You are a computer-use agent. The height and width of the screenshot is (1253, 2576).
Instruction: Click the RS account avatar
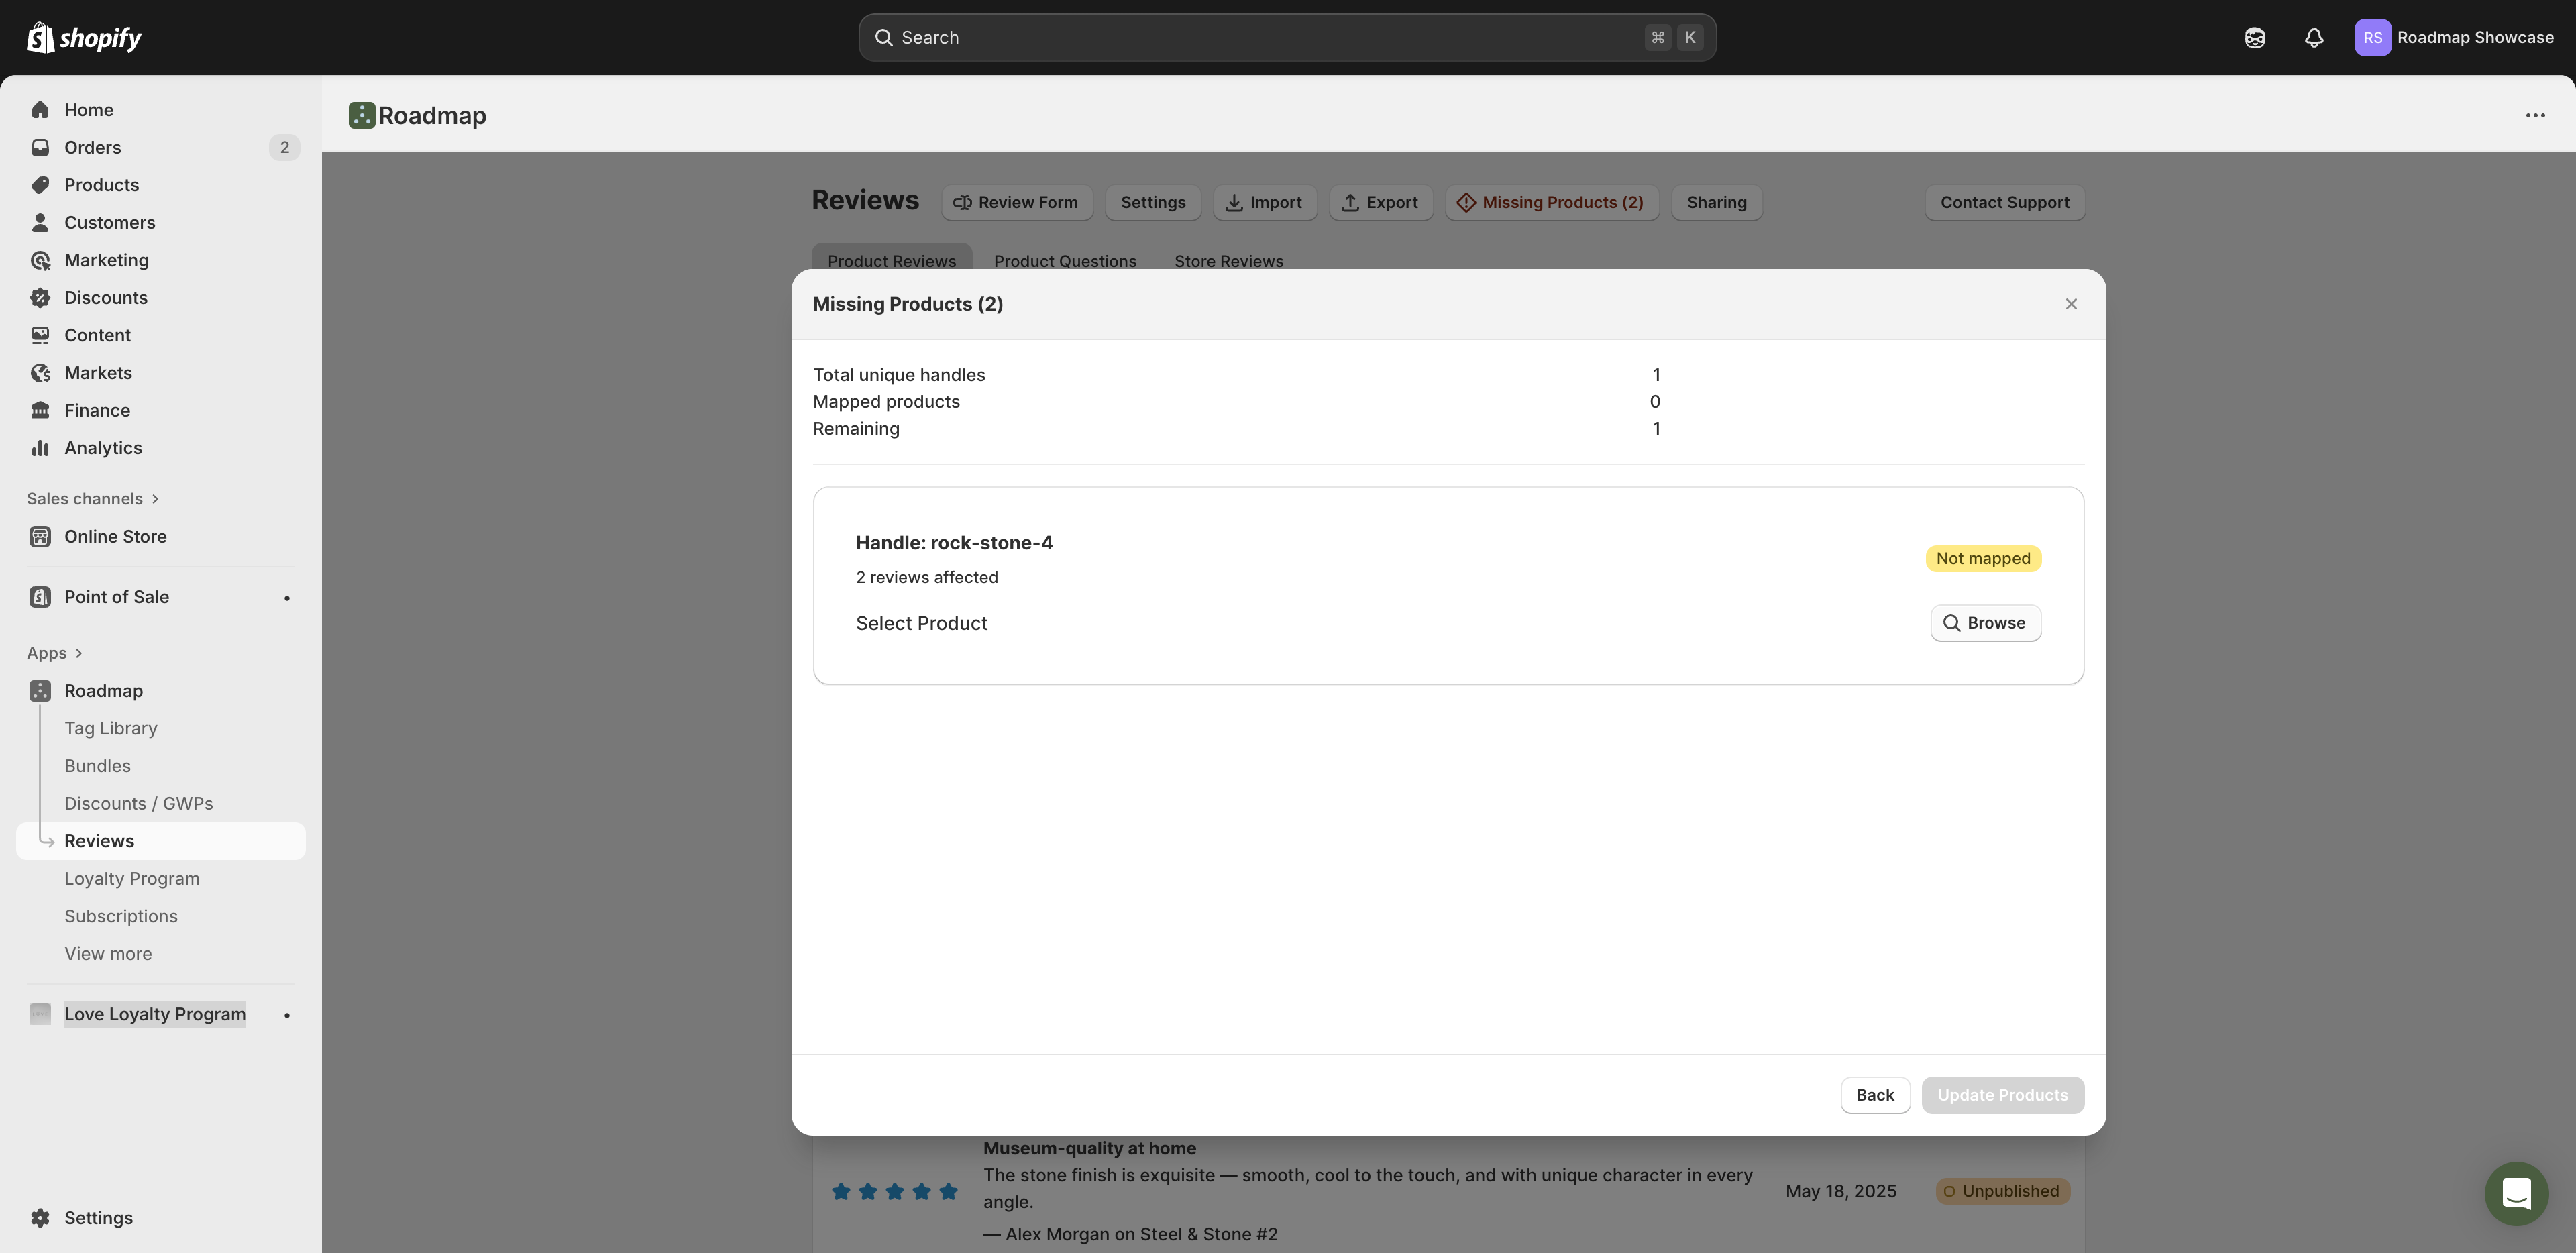[2372, 38]
